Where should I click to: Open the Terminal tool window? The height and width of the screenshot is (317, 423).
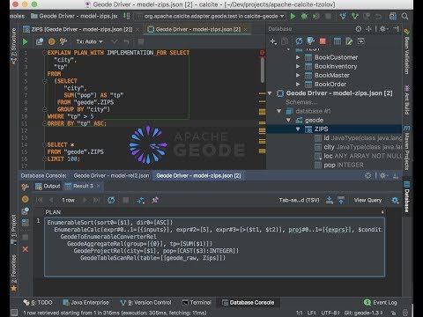tap(197, 302)
